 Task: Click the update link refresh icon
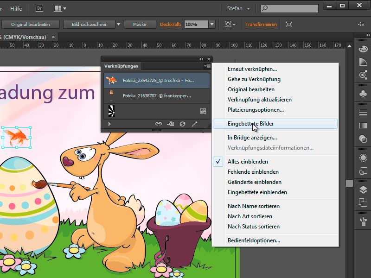pos(182,124)
